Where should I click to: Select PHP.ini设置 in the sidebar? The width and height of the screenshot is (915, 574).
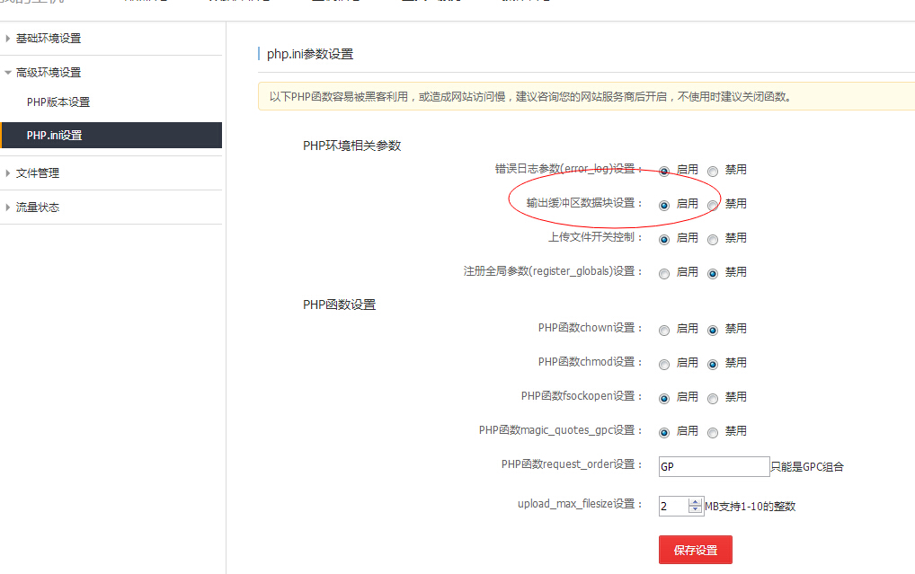pos(55,136)
